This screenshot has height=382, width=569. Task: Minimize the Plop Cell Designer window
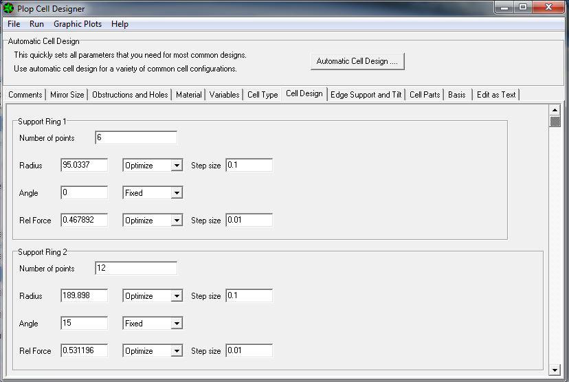coord(504,8)
